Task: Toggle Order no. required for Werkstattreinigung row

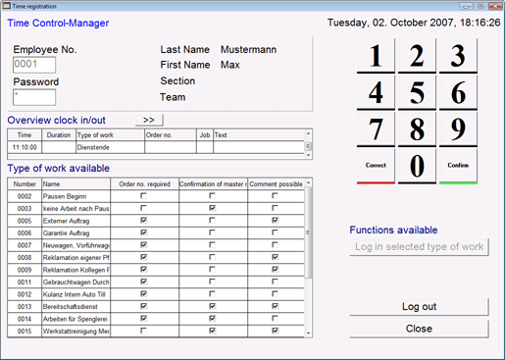Action: coord(143,331)
